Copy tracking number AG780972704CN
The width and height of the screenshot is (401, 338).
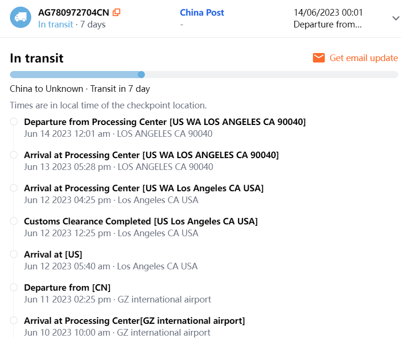(x=116, y=12)
